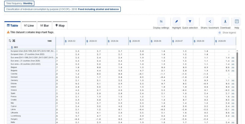Switch to the Bar chart tab
245x124 pixels.
coord(45,26)
